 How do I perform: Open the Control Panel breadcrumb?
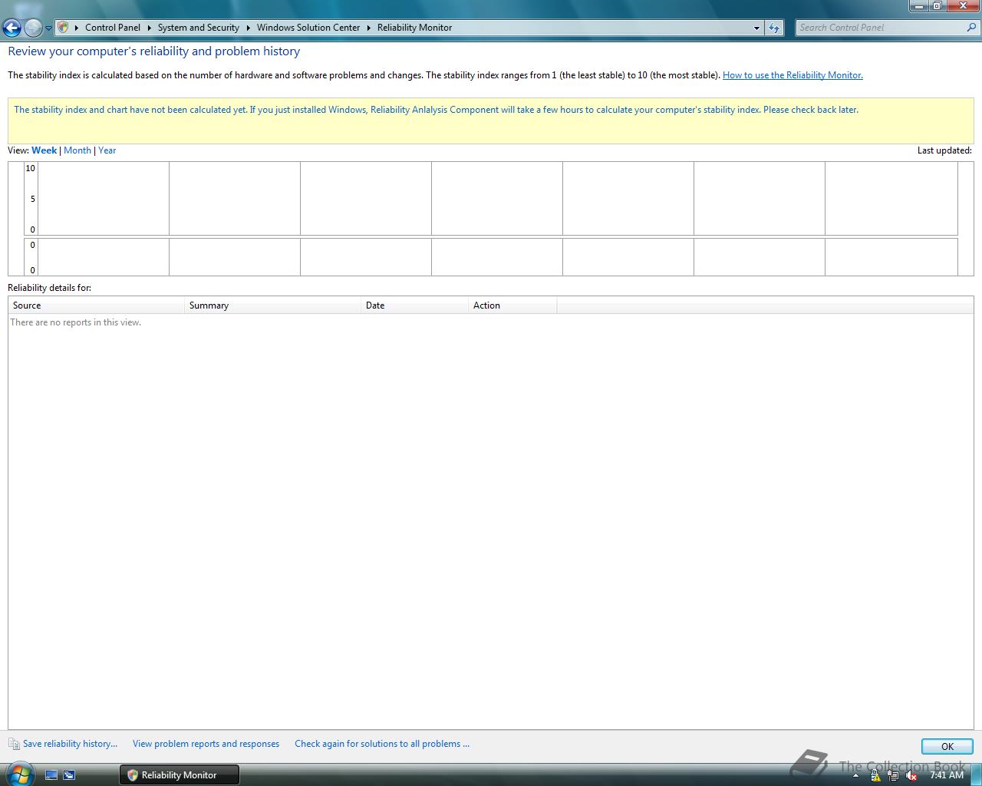coord(113,28)
